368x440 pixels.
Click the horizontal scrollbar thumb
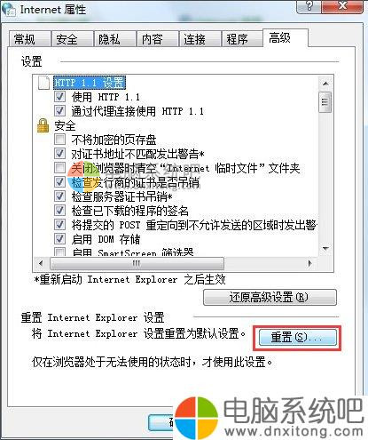[x=137, y=263]
